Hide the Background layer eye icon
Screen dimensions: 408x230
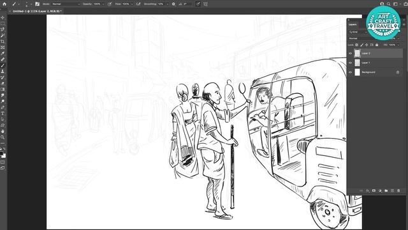pyautogui.click(x=350, y=72)
